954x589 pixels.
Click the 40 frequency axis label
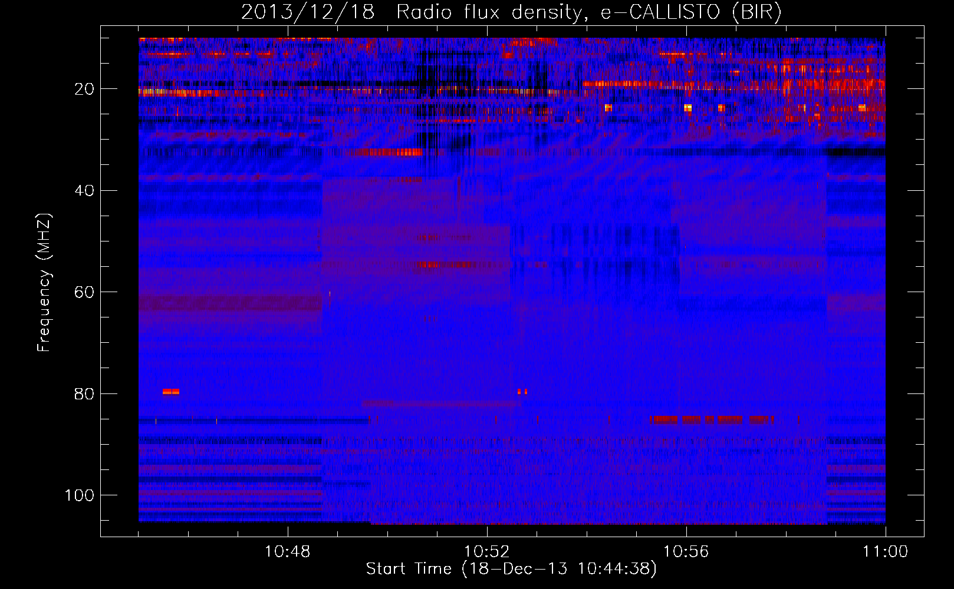84,191
